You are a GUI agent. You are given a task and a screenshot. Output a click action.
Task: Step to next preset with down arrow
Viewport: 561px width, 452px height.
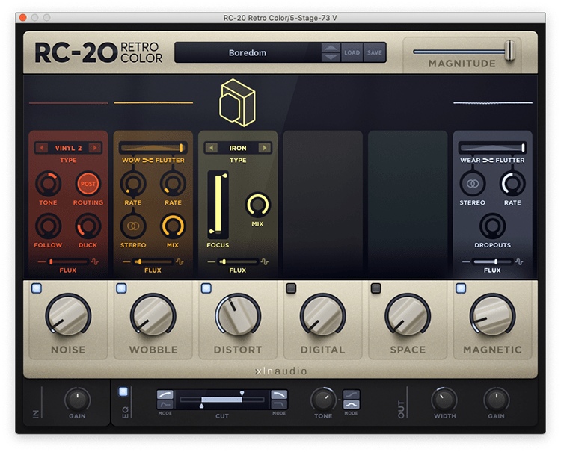click(331, 58)
